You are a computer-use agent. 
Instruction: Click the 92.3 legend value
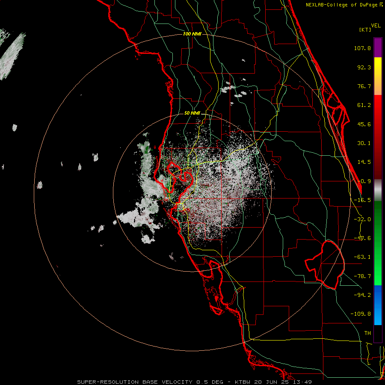click(364, 67)
